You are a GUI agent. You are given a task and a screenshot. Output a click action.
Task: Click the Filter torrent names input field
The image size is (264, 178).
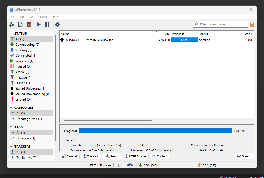click(221, 24)
